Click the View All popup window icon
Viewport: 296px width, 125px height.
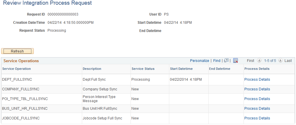click(226, 61)
